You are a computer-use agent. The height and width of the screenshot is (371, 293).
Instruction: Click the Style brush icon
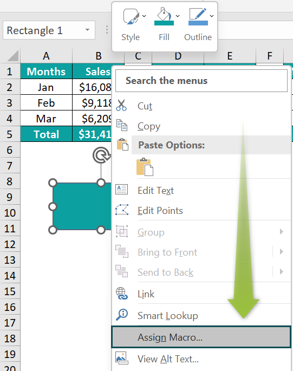coord(131,16)
